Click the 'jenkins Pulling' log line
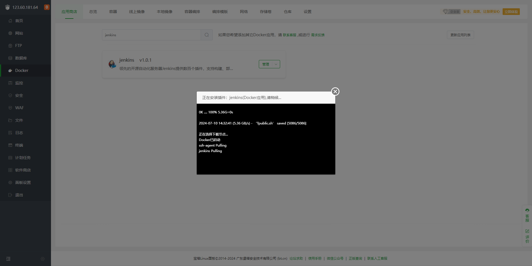This screenshot has height=266, width=532. (x=210, y=151)
